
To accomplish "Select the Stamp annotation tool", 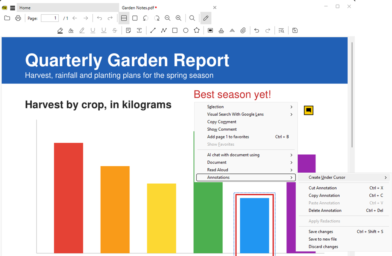I will tap(221, 30).
